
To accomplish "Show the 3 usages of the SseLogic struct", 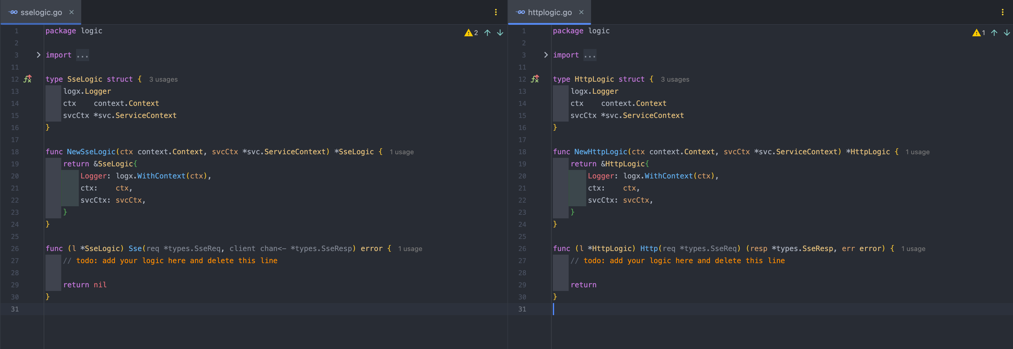I will coord(163,79).
